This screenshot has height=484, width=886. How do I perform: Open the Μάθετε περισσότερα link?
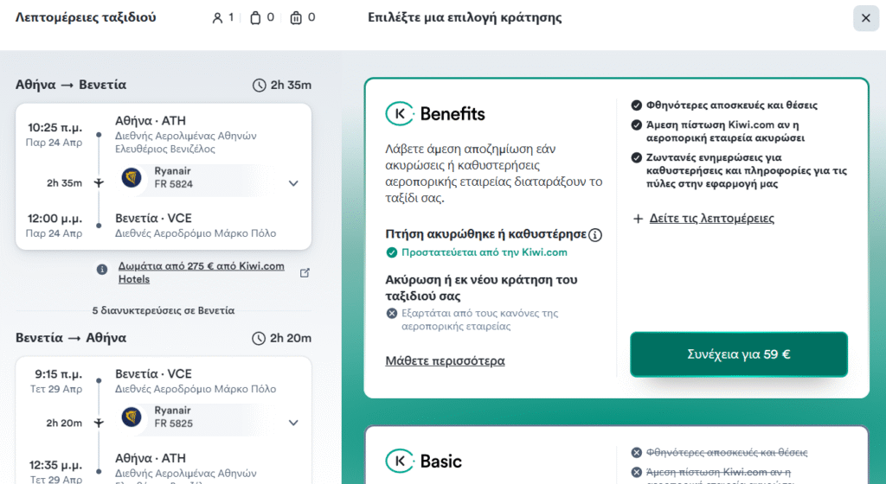click(445, 360)
